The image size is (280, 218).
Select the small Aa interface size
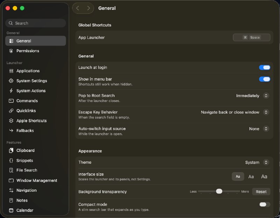[238, 177]
